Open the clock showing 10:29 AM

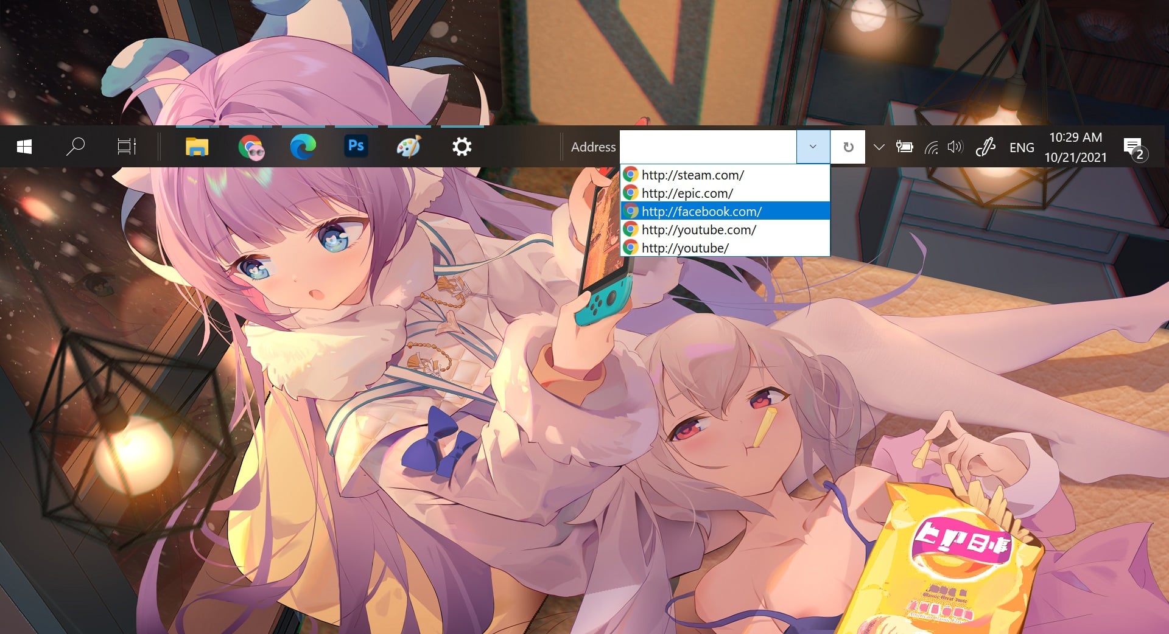click(1076, 147)
